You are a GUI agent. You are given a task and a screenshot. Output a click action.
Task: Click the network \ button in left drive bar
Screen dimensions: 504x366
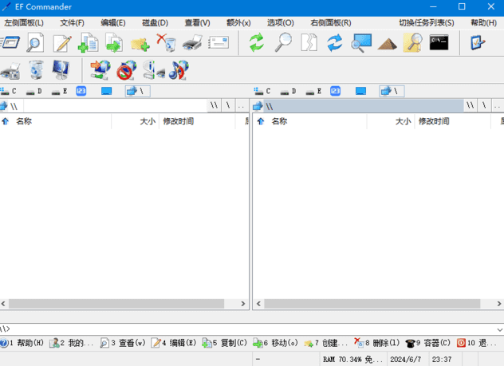pyautogui.click(x=137, y=91)
